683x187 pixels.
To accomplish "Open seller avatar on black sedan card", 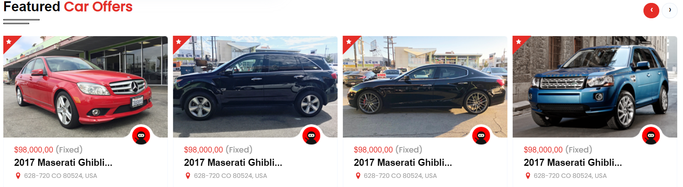I will [481, 136].
